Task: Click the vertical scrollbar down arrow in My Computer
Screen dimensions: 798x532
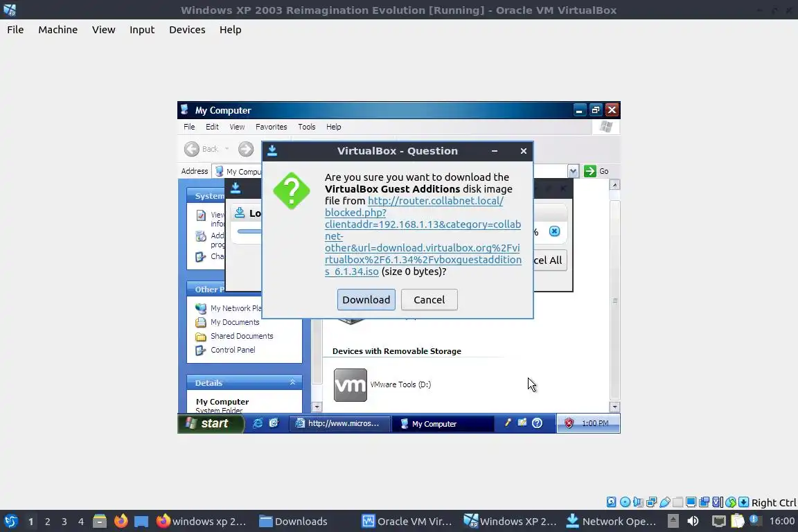Action: pyautogui.click(x=615, y=407)
